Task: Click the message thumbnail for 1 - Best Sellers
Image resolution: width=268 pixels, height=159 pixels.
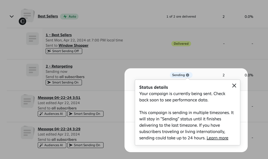Action: (32, 38)
